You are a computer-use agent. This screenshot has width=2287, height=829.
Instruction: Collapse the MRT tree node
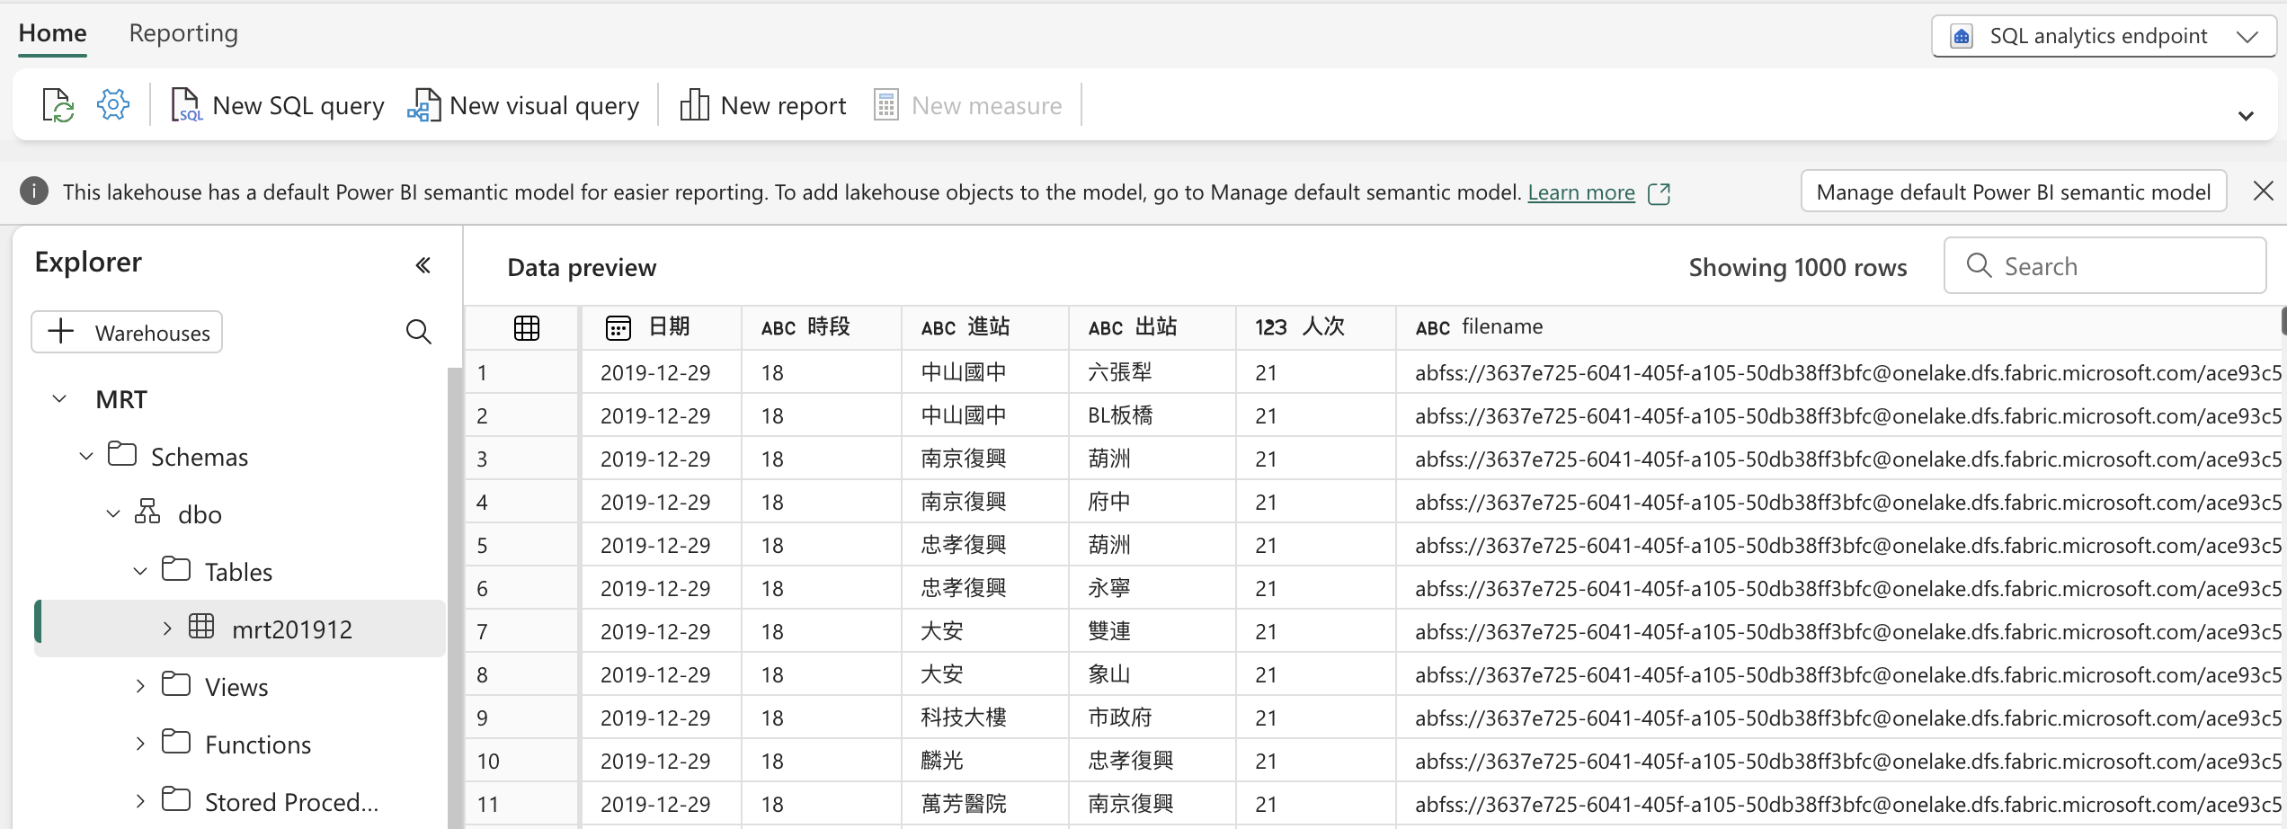click(x=59, y=398)
